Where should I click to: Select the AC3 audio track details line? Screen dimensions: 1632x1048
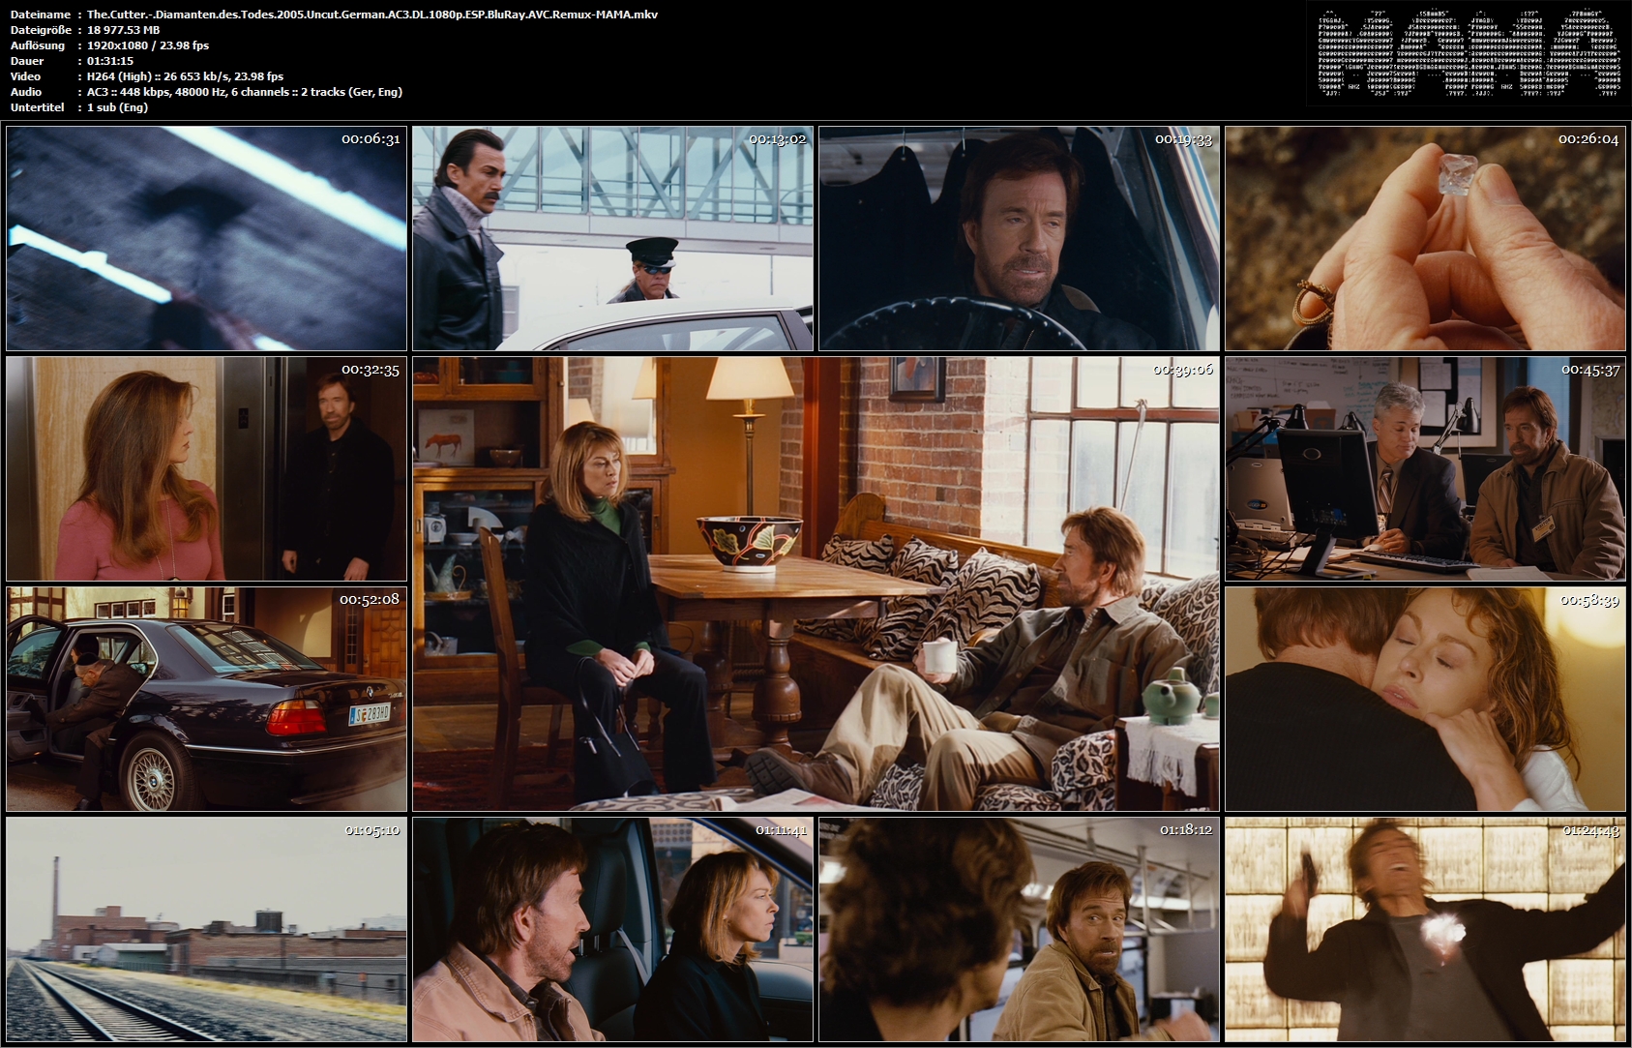coord(245,92)
